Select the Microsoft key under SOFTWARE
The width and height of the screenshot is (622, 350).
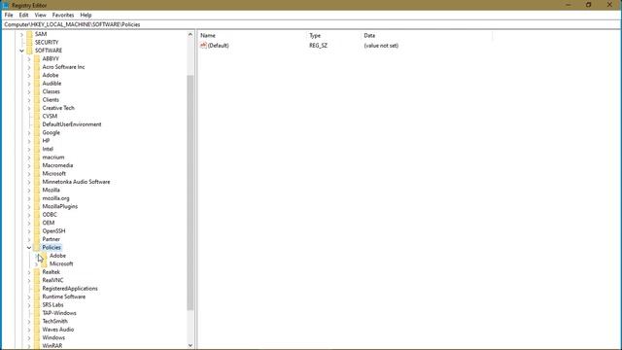54,174
